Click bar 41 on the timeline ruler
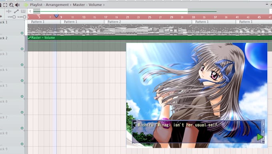Image resolution: width=272 pixels, height=154 pixels. [237, 17]
